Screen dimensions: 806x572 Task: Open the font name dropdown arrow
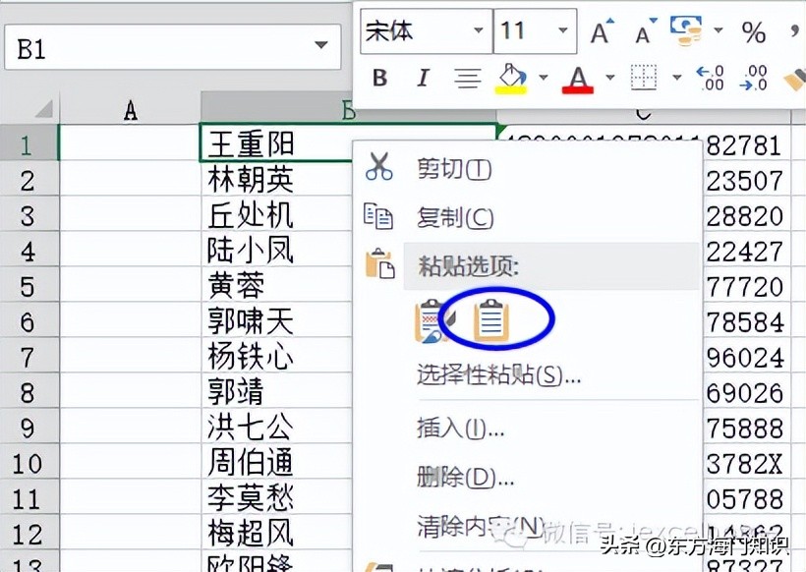tap(477, 30)
